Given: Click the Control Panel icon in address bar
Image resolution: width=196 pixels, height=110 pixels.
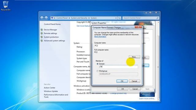Looking at the screenshot, I should pyautogui.click(x=52, y=18).
